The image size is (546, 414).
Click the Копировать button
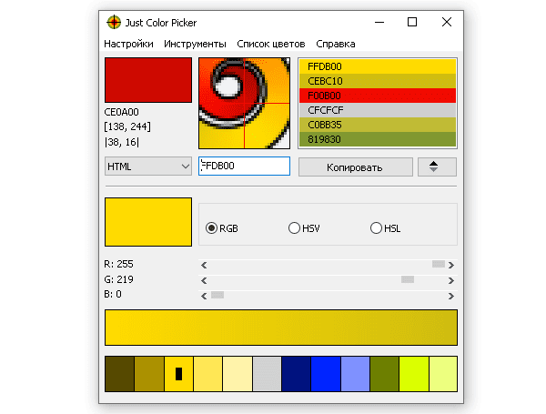point(355,167)
